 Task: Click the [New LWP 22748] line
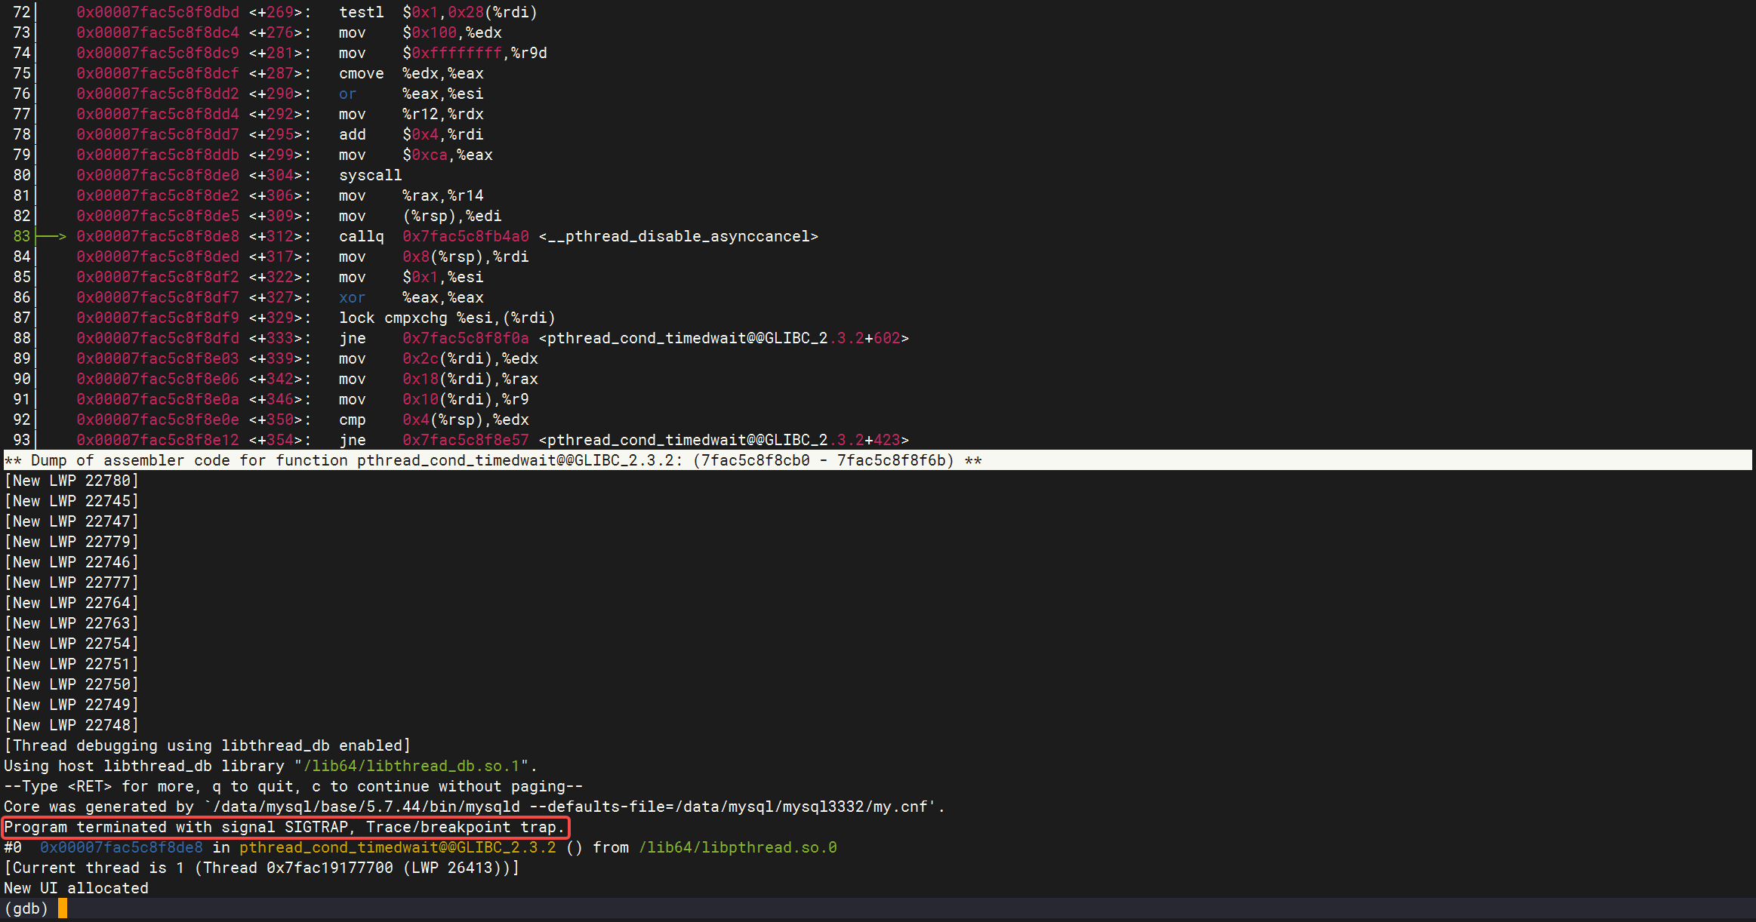72,726
